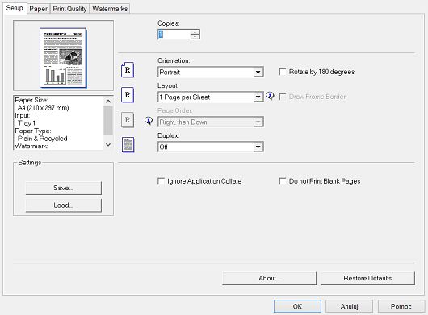Click the page preview thumbnail
Viewport: 428px width, 315px height.
(63, 58)
